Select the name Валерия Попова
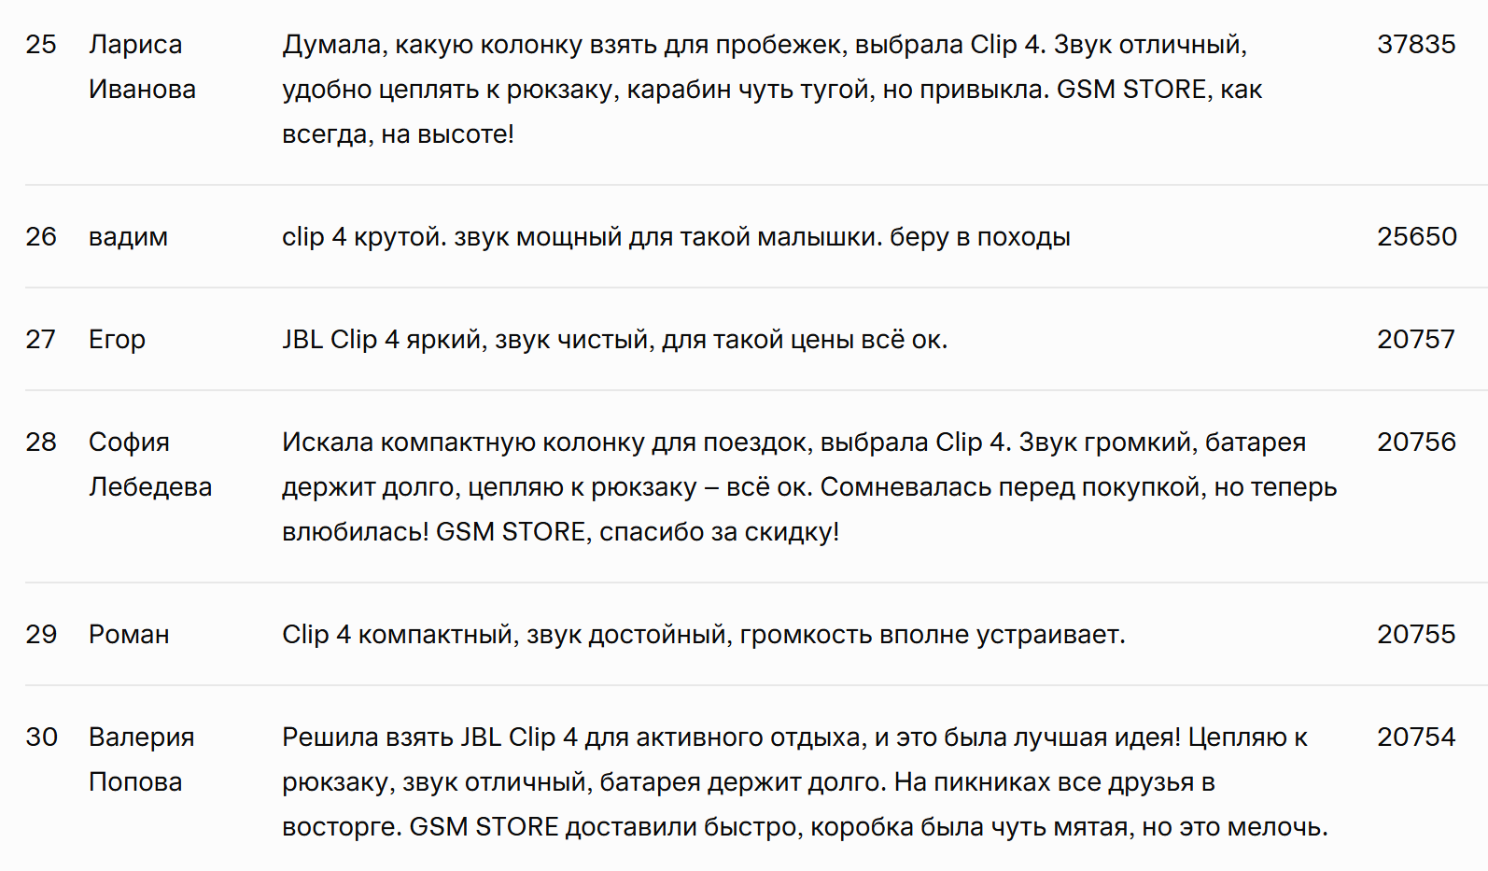This screenshot has width=1488, height=871. (141, 760)
